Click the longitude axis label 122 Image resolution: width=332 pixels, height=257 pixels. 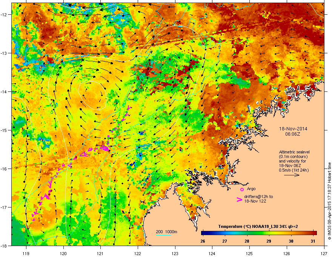(x=138, y=253)
